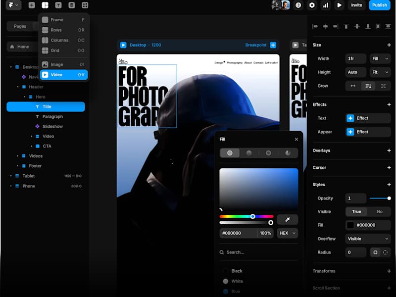Click the collaborator avatars in top bar
This screenshot has width=396, height=297.
coord(281,5)
